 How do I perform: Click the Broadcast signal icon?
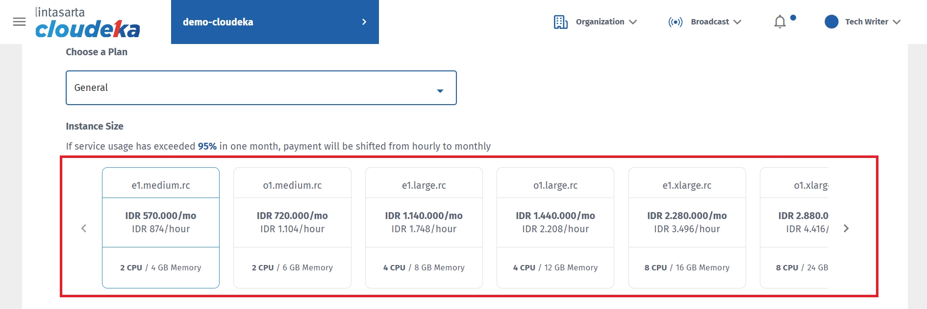[x=675, y=22]
